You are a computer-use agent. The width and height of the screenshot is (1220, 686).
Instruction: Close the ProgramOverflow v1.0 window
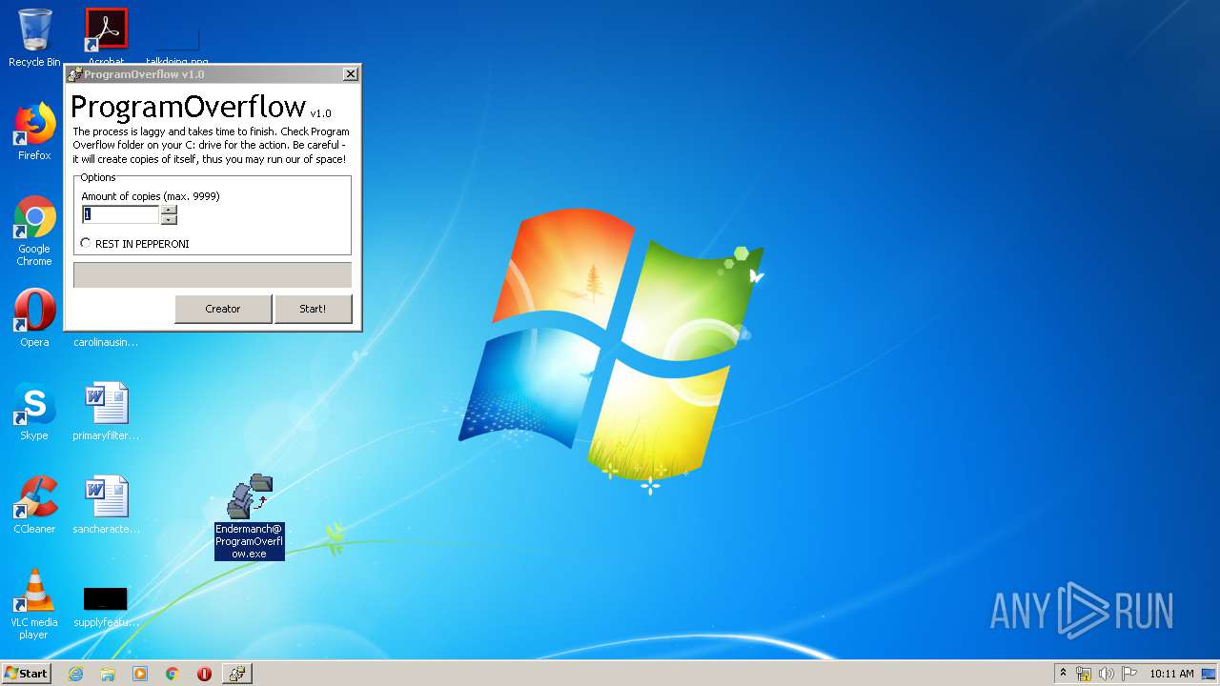click(351, 74)
